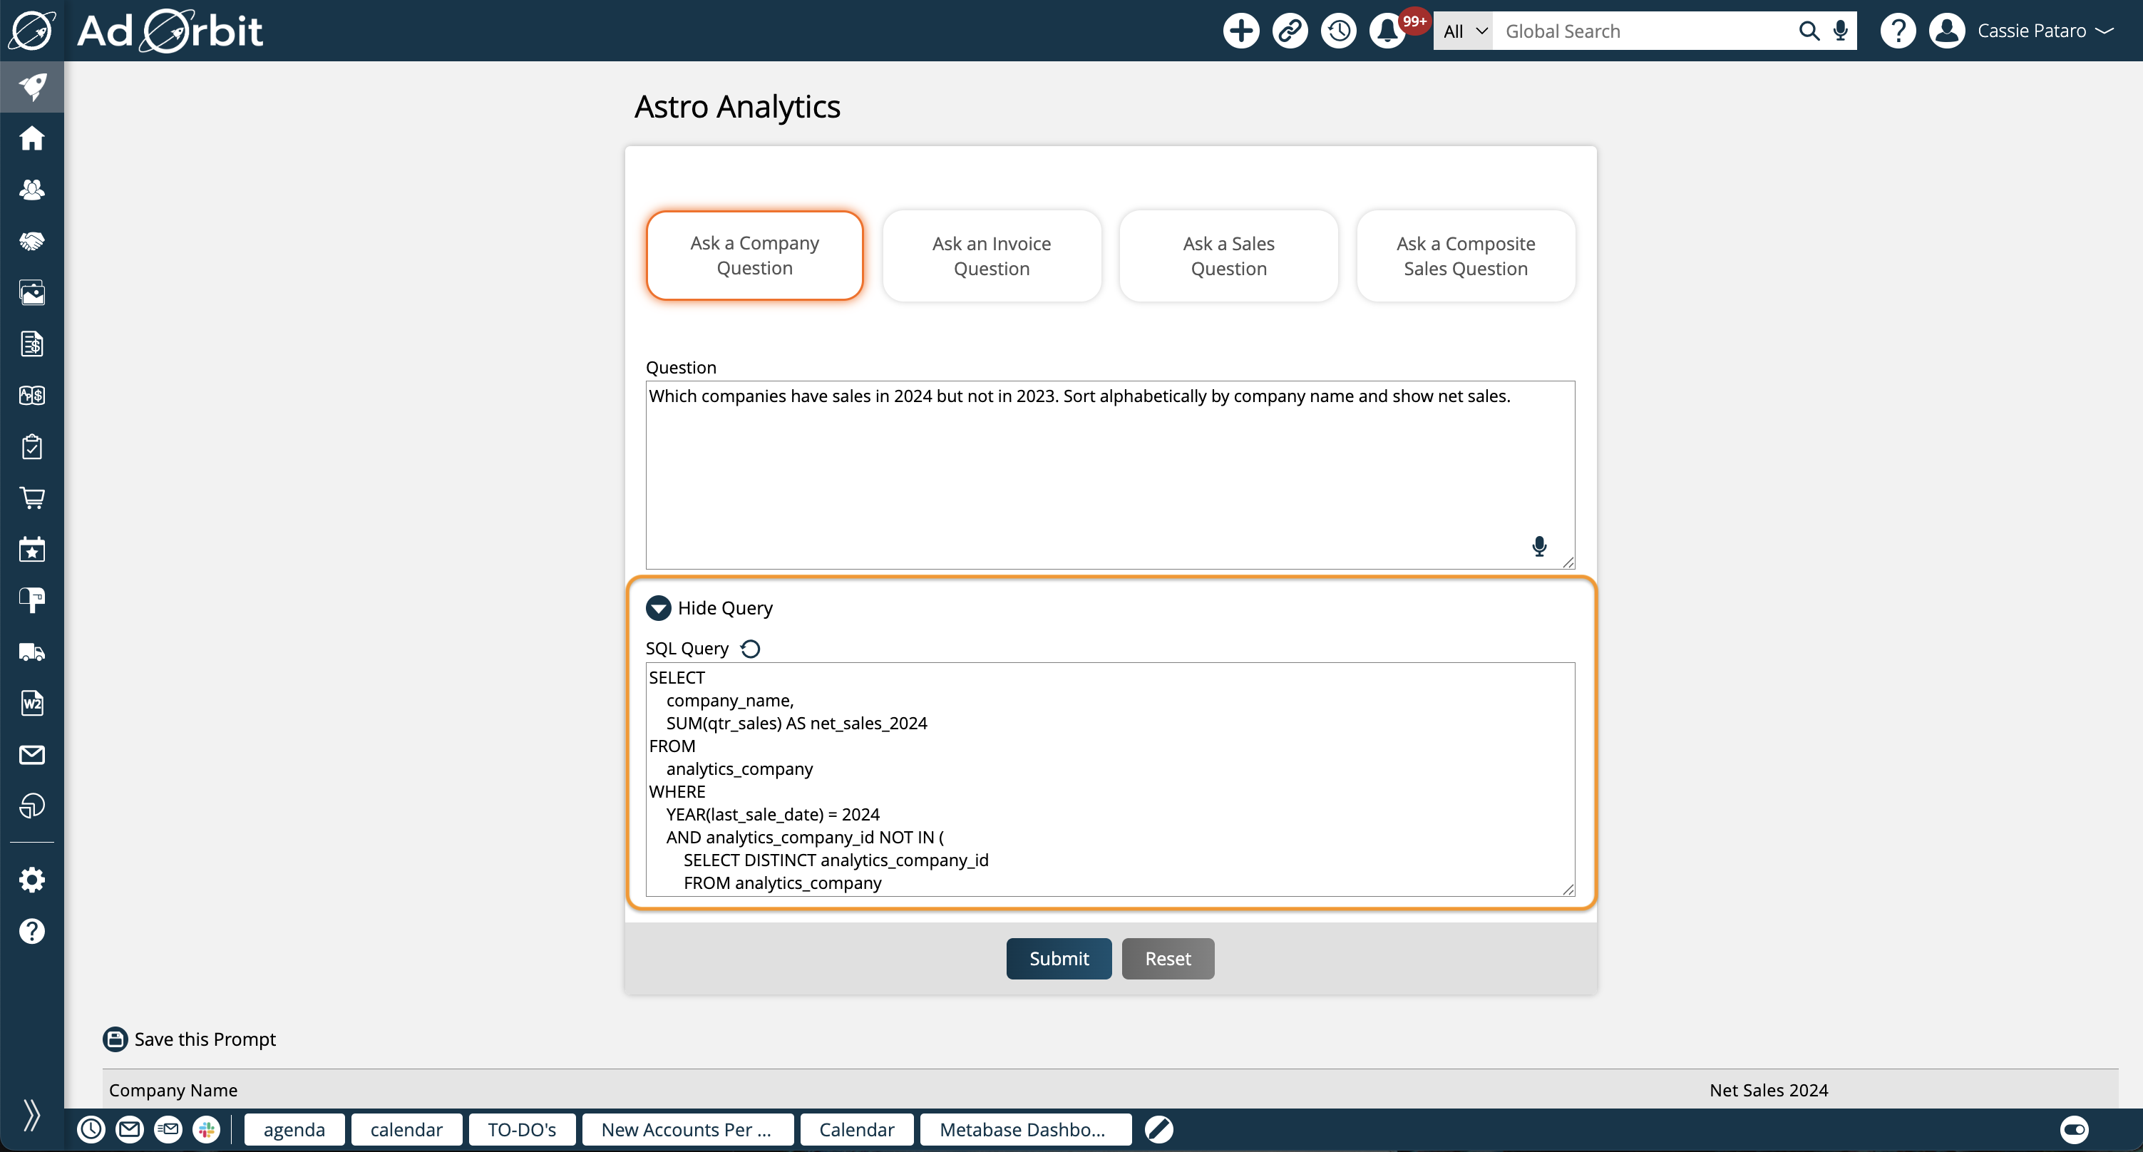Open the clipboard checklist icon in sidebar

[x=31, y=447]
